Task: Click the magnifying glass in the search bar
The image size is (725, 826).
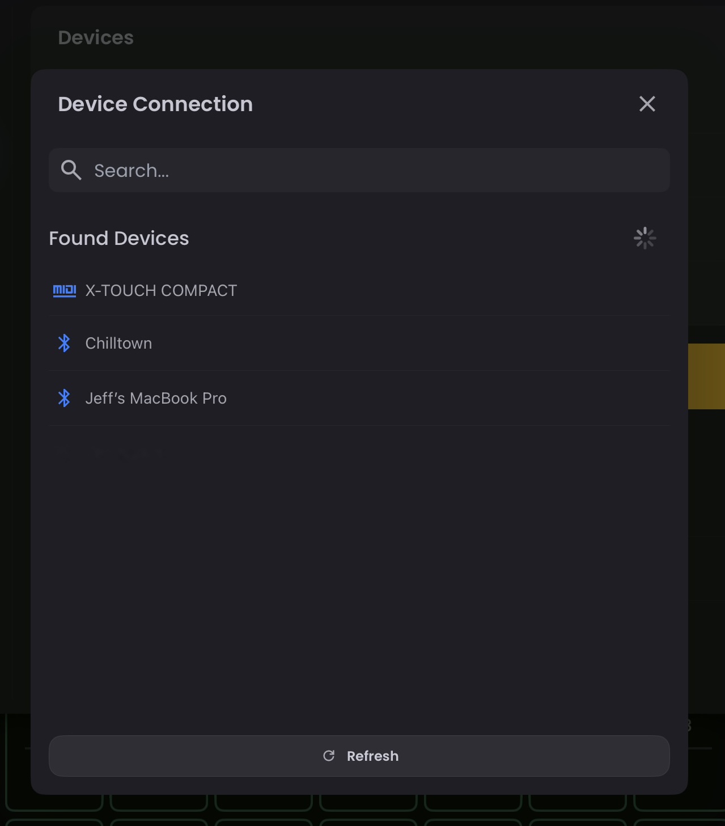Action: tap(71, 170)
